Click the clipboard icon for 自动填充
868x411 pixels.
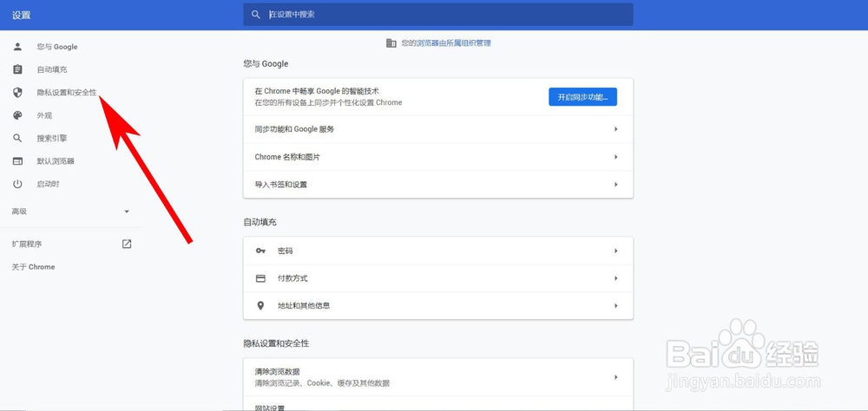tap(17, 69)
